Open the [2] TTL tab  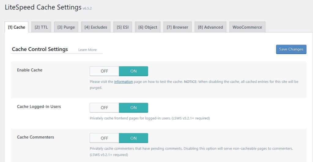(x=41, y=27)
